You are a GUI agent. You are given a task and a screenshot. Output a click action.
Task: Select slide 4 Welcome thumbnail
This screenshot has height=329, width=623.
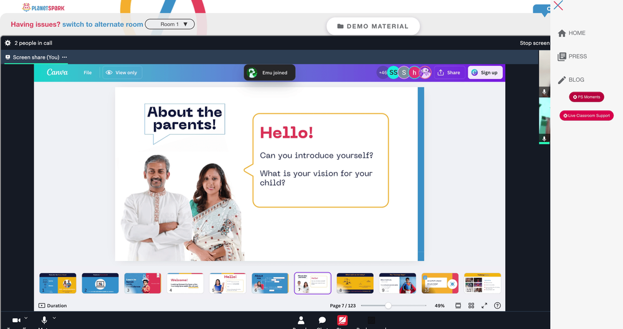[x=185, y=284]
